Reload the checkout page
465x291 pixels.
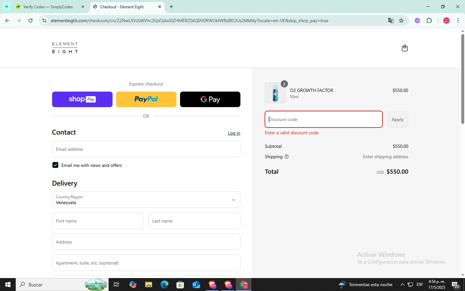(x=30, y=20)
